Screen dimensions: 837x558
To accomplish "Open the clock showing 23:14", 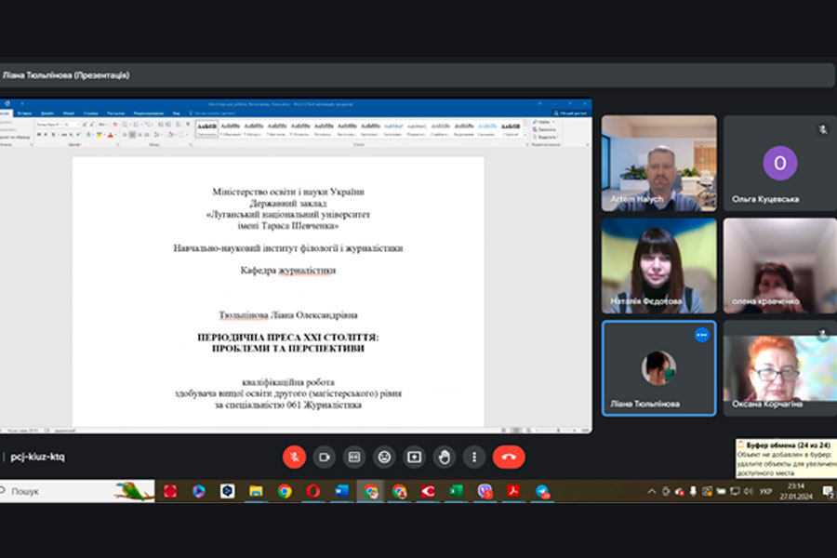I will pos(796,491).
